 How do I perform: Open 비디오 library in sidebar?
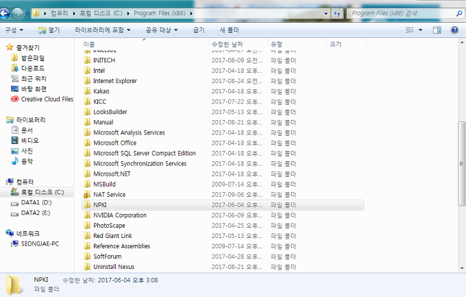click(25, 141)
